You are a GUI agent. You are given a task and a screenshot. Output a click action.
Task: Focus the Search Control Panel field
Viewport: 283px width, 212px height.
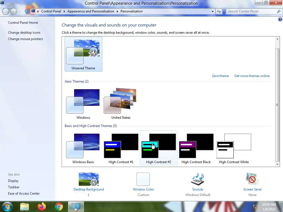pos(252,11)
